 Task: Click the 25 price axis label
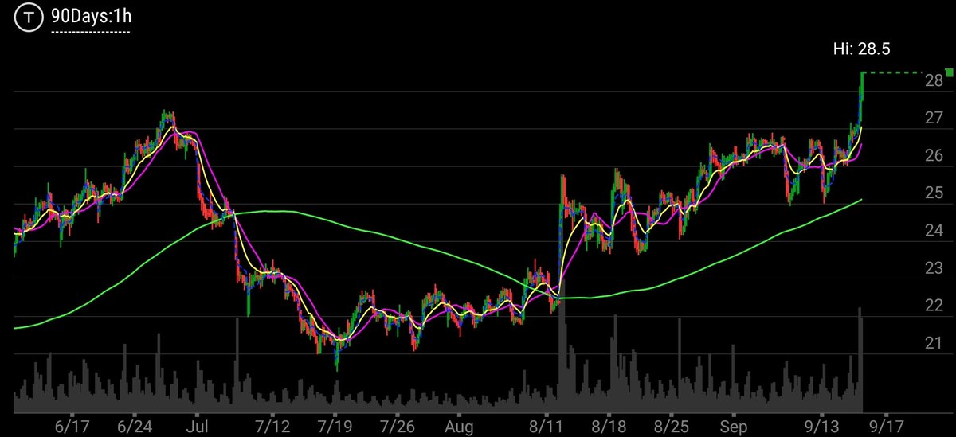[934, 193]
